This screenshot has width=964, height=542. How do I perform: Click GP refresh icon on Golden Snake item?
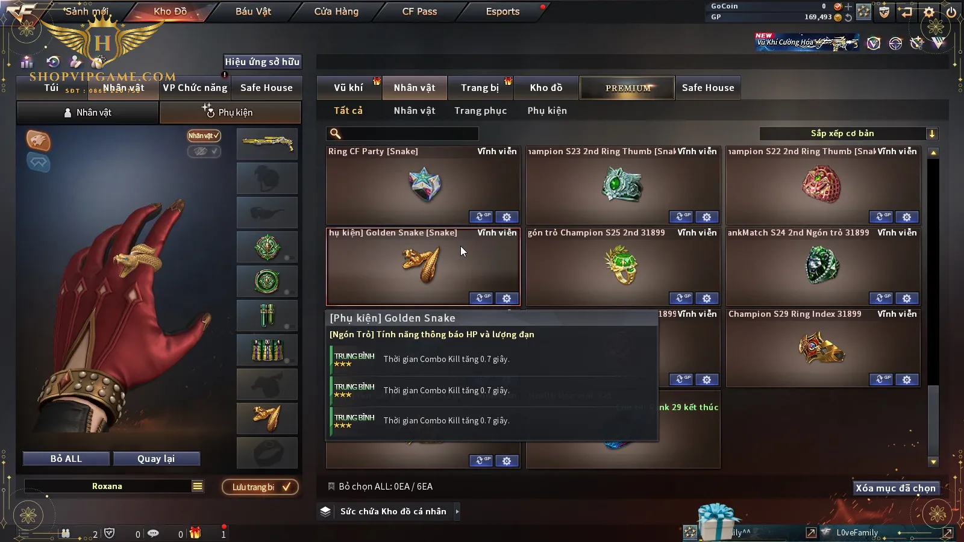coord(481,298)
